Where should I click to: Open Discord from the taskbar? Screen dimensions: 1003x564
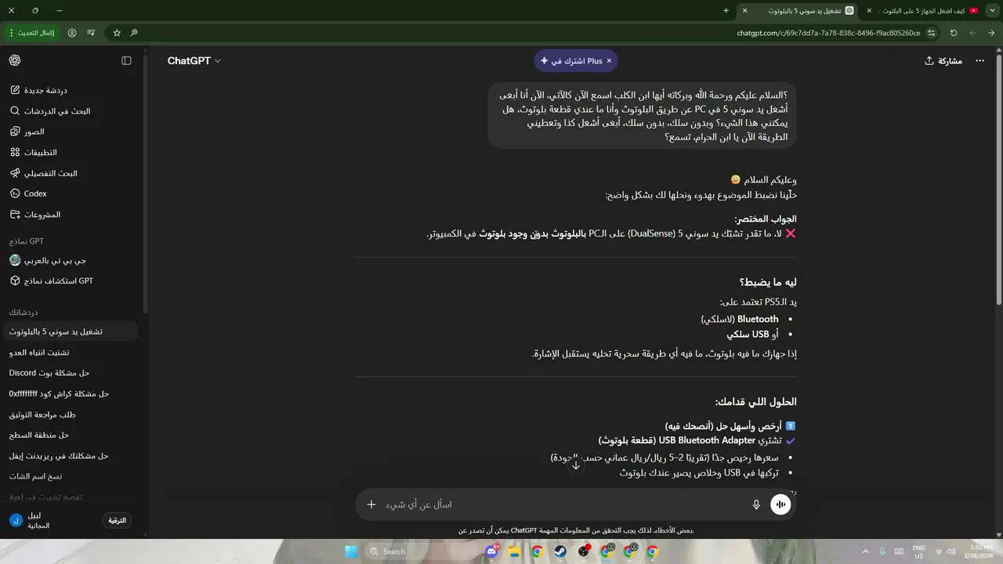point(491,551)
